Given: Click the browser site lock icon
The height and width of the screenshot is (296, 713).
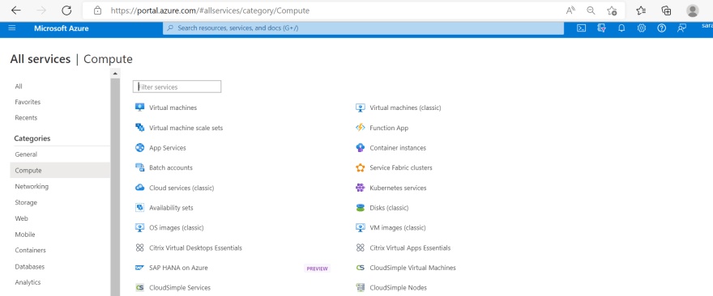Looking at the screenshot, I should (97, 11).
